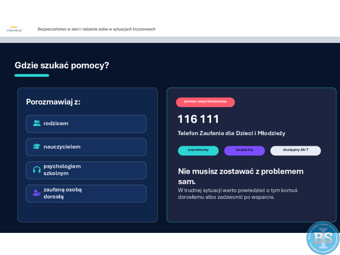
Task: Click the red pomoc natychmiastowa badge
Action: 205,102
